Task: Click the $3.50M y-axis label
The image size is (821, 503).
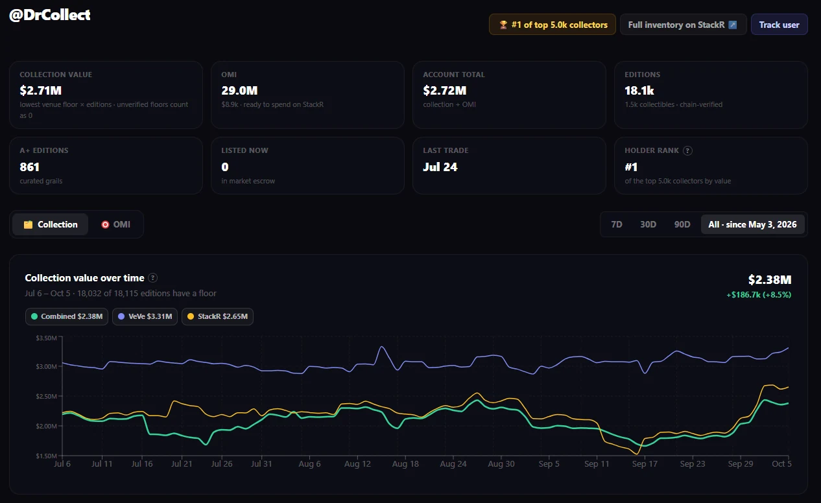Action: [x=45, y=338]
